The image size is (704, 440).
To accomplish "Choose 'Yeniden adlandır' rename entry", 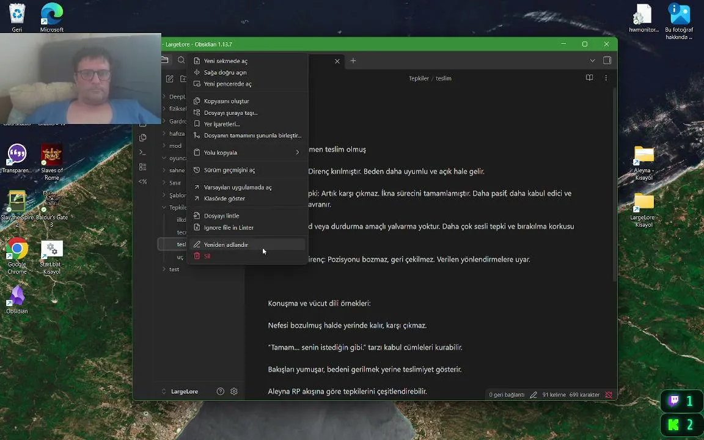I will pos(248,244).
